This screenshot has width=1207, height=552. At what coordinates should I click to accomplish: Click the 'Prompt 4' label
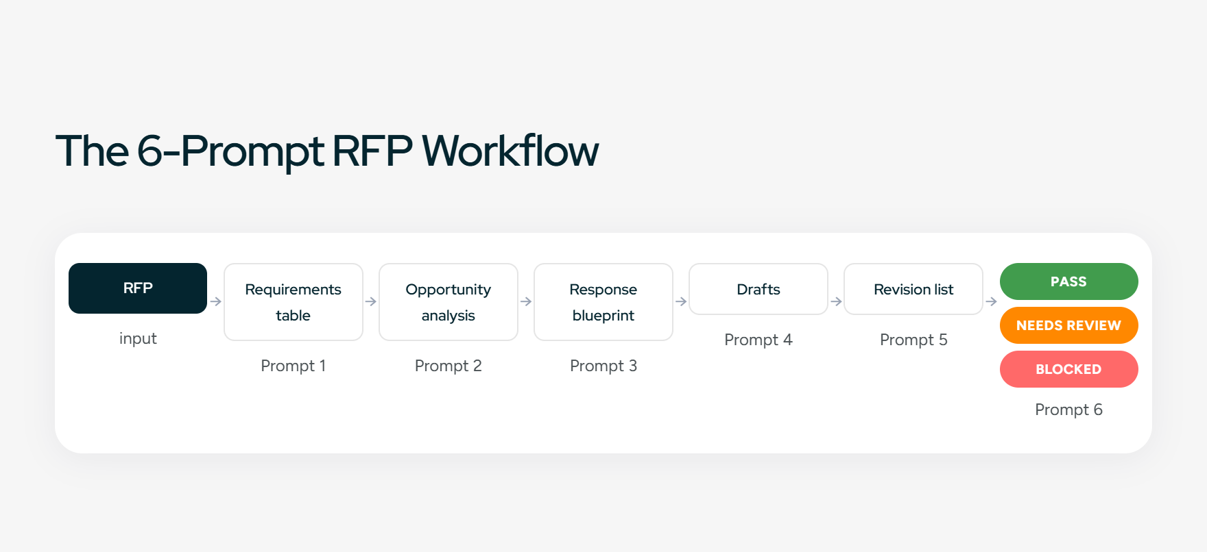pos(758,340)
